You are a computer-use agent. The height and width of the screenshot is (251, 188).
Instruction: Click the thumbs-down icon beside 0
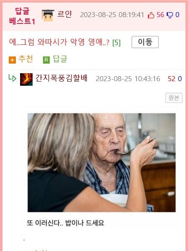(170, 15)
